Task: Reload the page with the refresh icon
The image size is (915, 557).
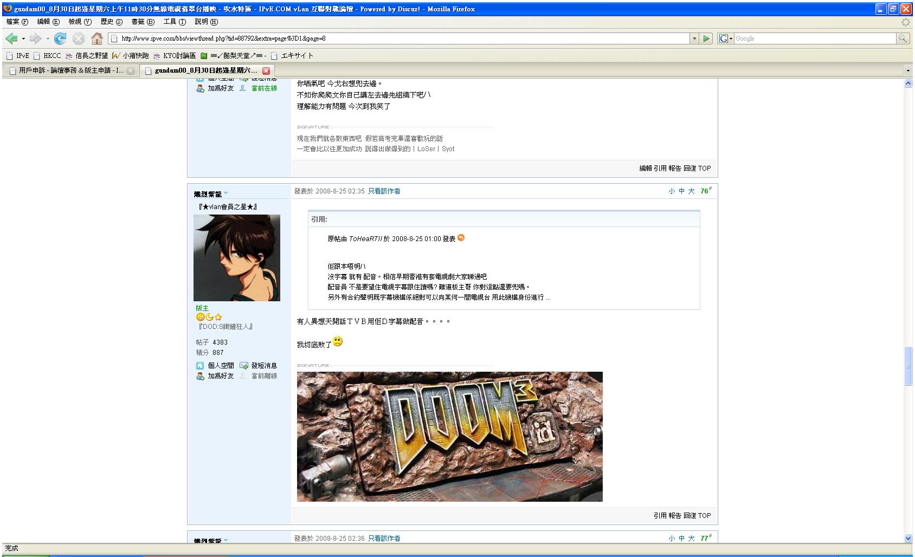Action: (60, 38)
